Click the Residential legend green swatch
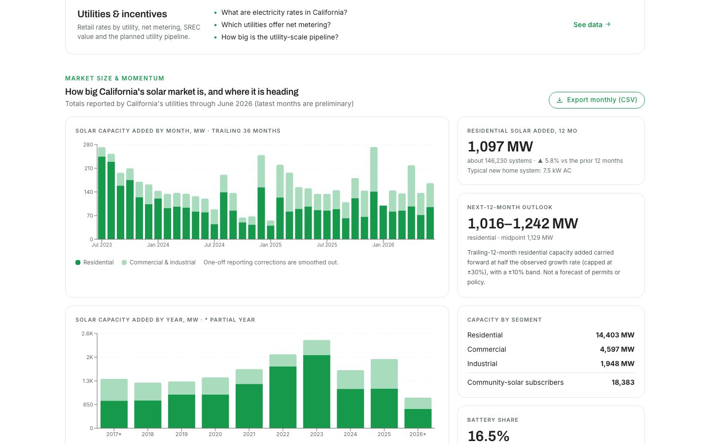This screenshot has width=710, height=444. click(78, 262)
